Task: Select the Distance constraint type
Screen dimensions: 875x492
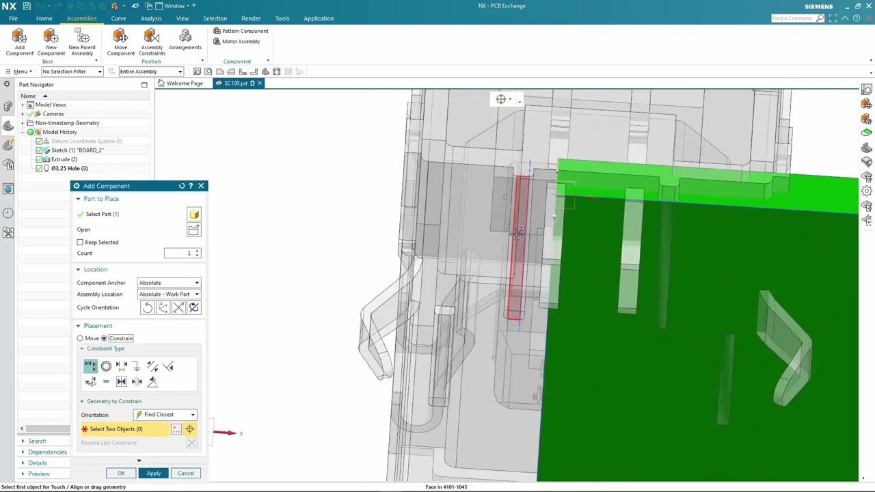Action: coord(122,366)
